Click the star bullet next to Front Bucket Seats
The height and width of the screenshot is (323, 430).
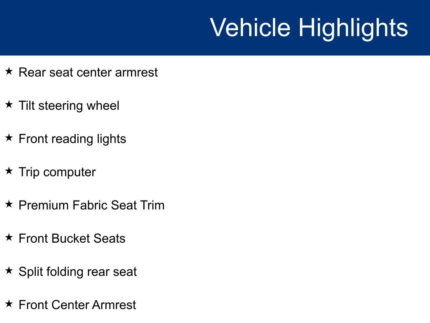click(x=9, y=238)
